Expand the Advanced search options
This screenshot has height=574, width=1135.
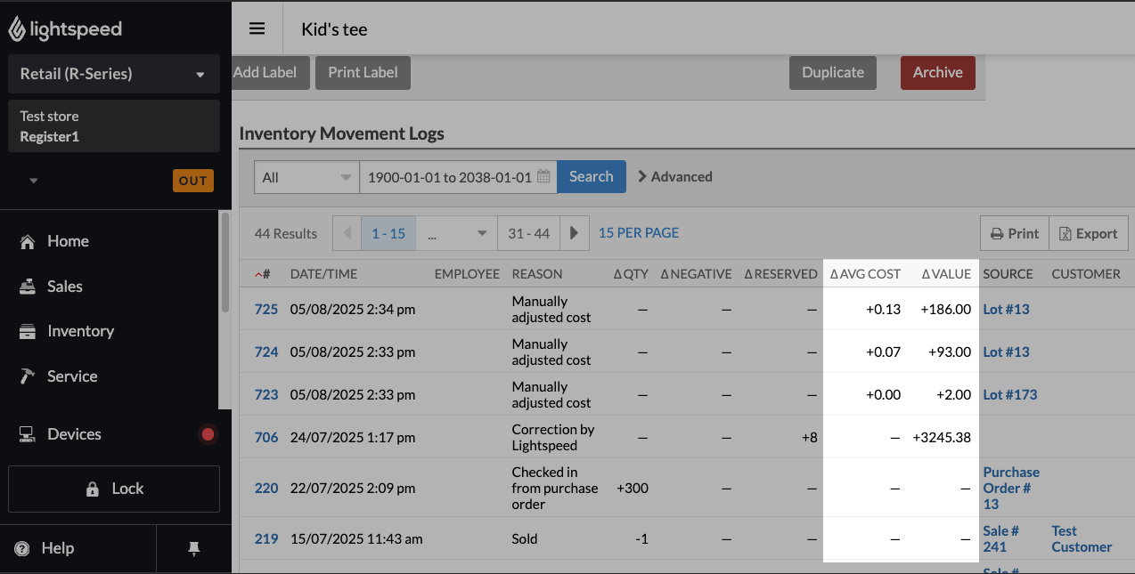pos(674,177)
